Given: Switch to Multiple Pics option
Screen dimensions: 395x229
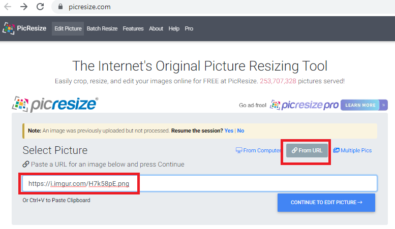Looking at the screenshot, I should (x=352, y=150).
